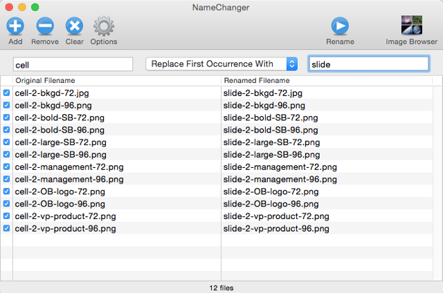Select renamed entry slide-2-OB-logo-72.png
The image size is (443, 293).
click(x=271, y=191)
